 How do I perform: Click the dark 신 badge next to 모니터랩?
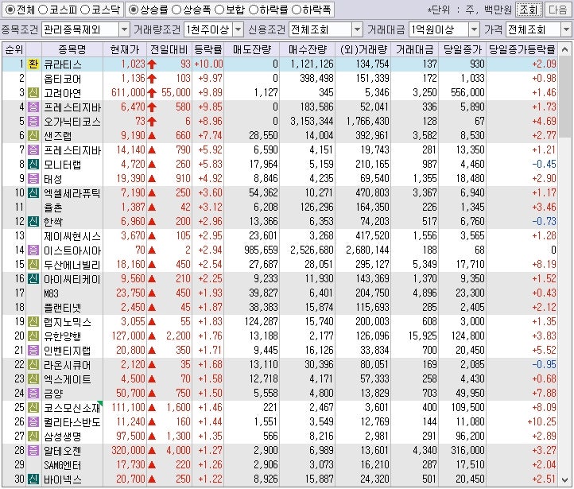33,164
